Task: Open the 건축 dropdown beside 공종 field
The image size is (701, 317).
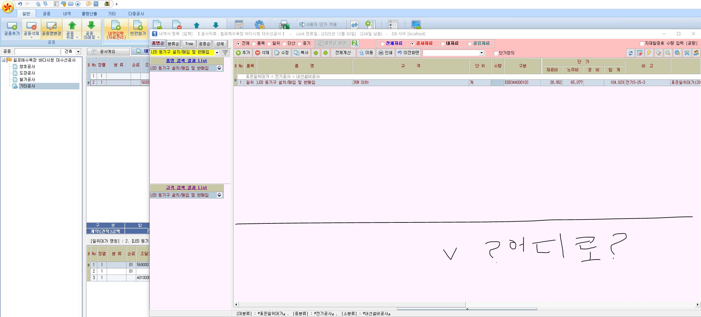Action: click(78, 52)
